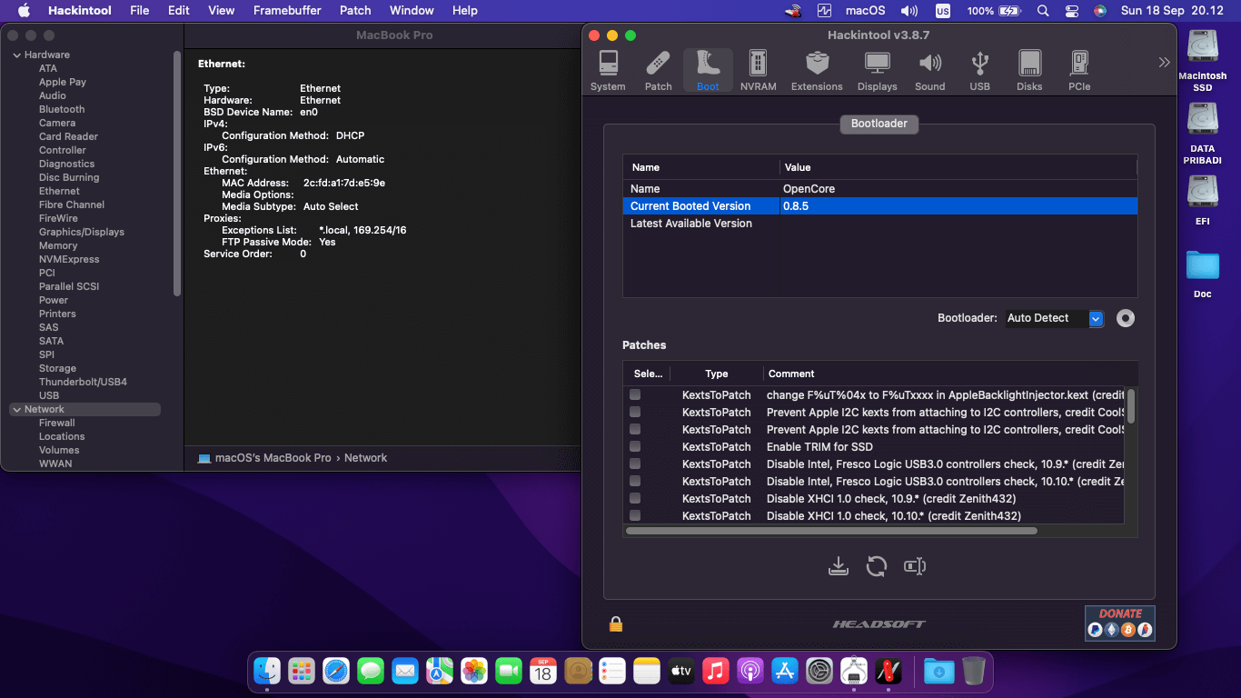Tick the AppleBacklightInjector patch checkbox
The width and height of the screenshot is (1241, 698).
[x=635, y=394]
